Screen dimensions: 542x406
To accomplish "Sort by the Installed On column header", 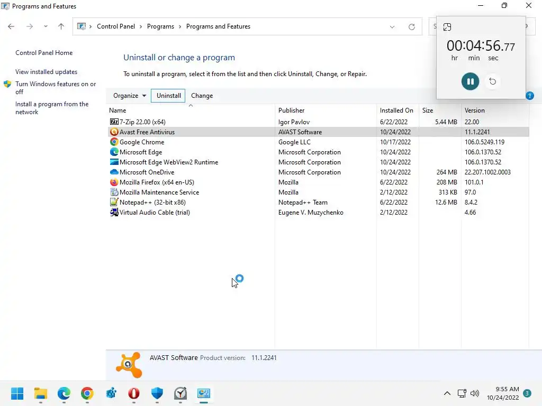I will click(398, 110).
